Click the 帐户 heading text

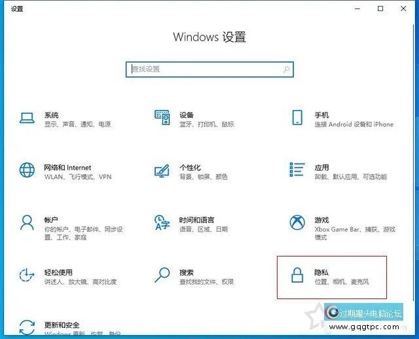coord(51,220)
